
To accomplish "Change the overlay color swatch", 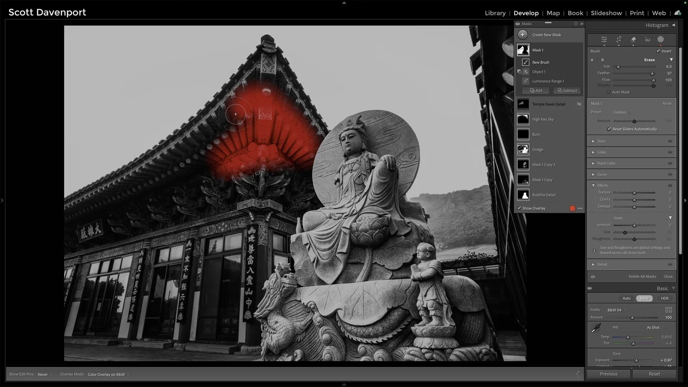I will click(x=572, y=208).
